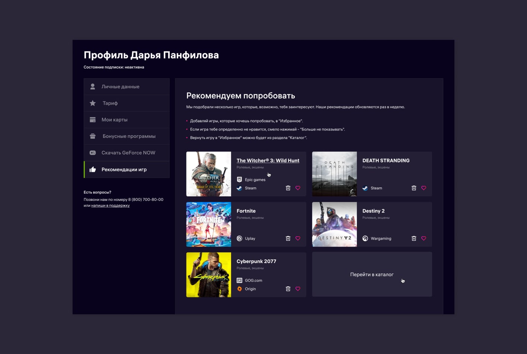Click напиши в поддержку link
Image resolution: width=527 pixels, height=354 pixels.
pyautogui.click(x=111, y=206)
